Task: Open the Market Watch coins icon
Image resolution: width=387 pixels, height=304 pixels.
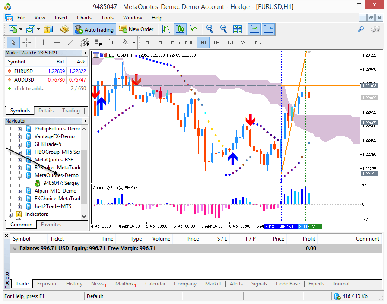Action: coord(48,29)
